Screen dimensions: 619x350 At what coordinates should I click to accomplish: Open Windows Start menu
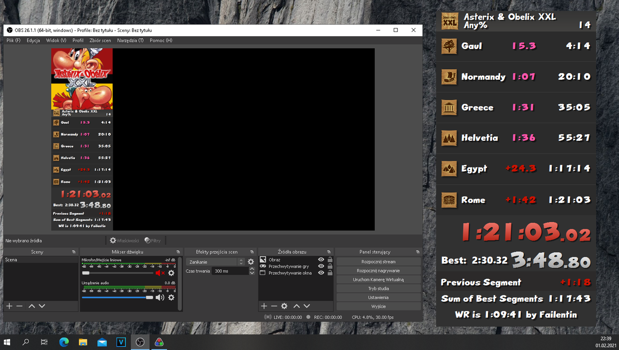click(8, 342)
